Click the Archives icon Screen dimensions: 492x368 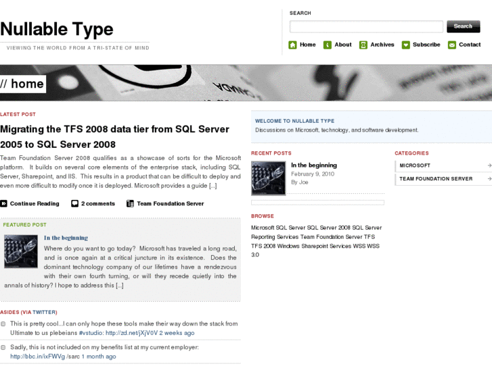(363, 45)
